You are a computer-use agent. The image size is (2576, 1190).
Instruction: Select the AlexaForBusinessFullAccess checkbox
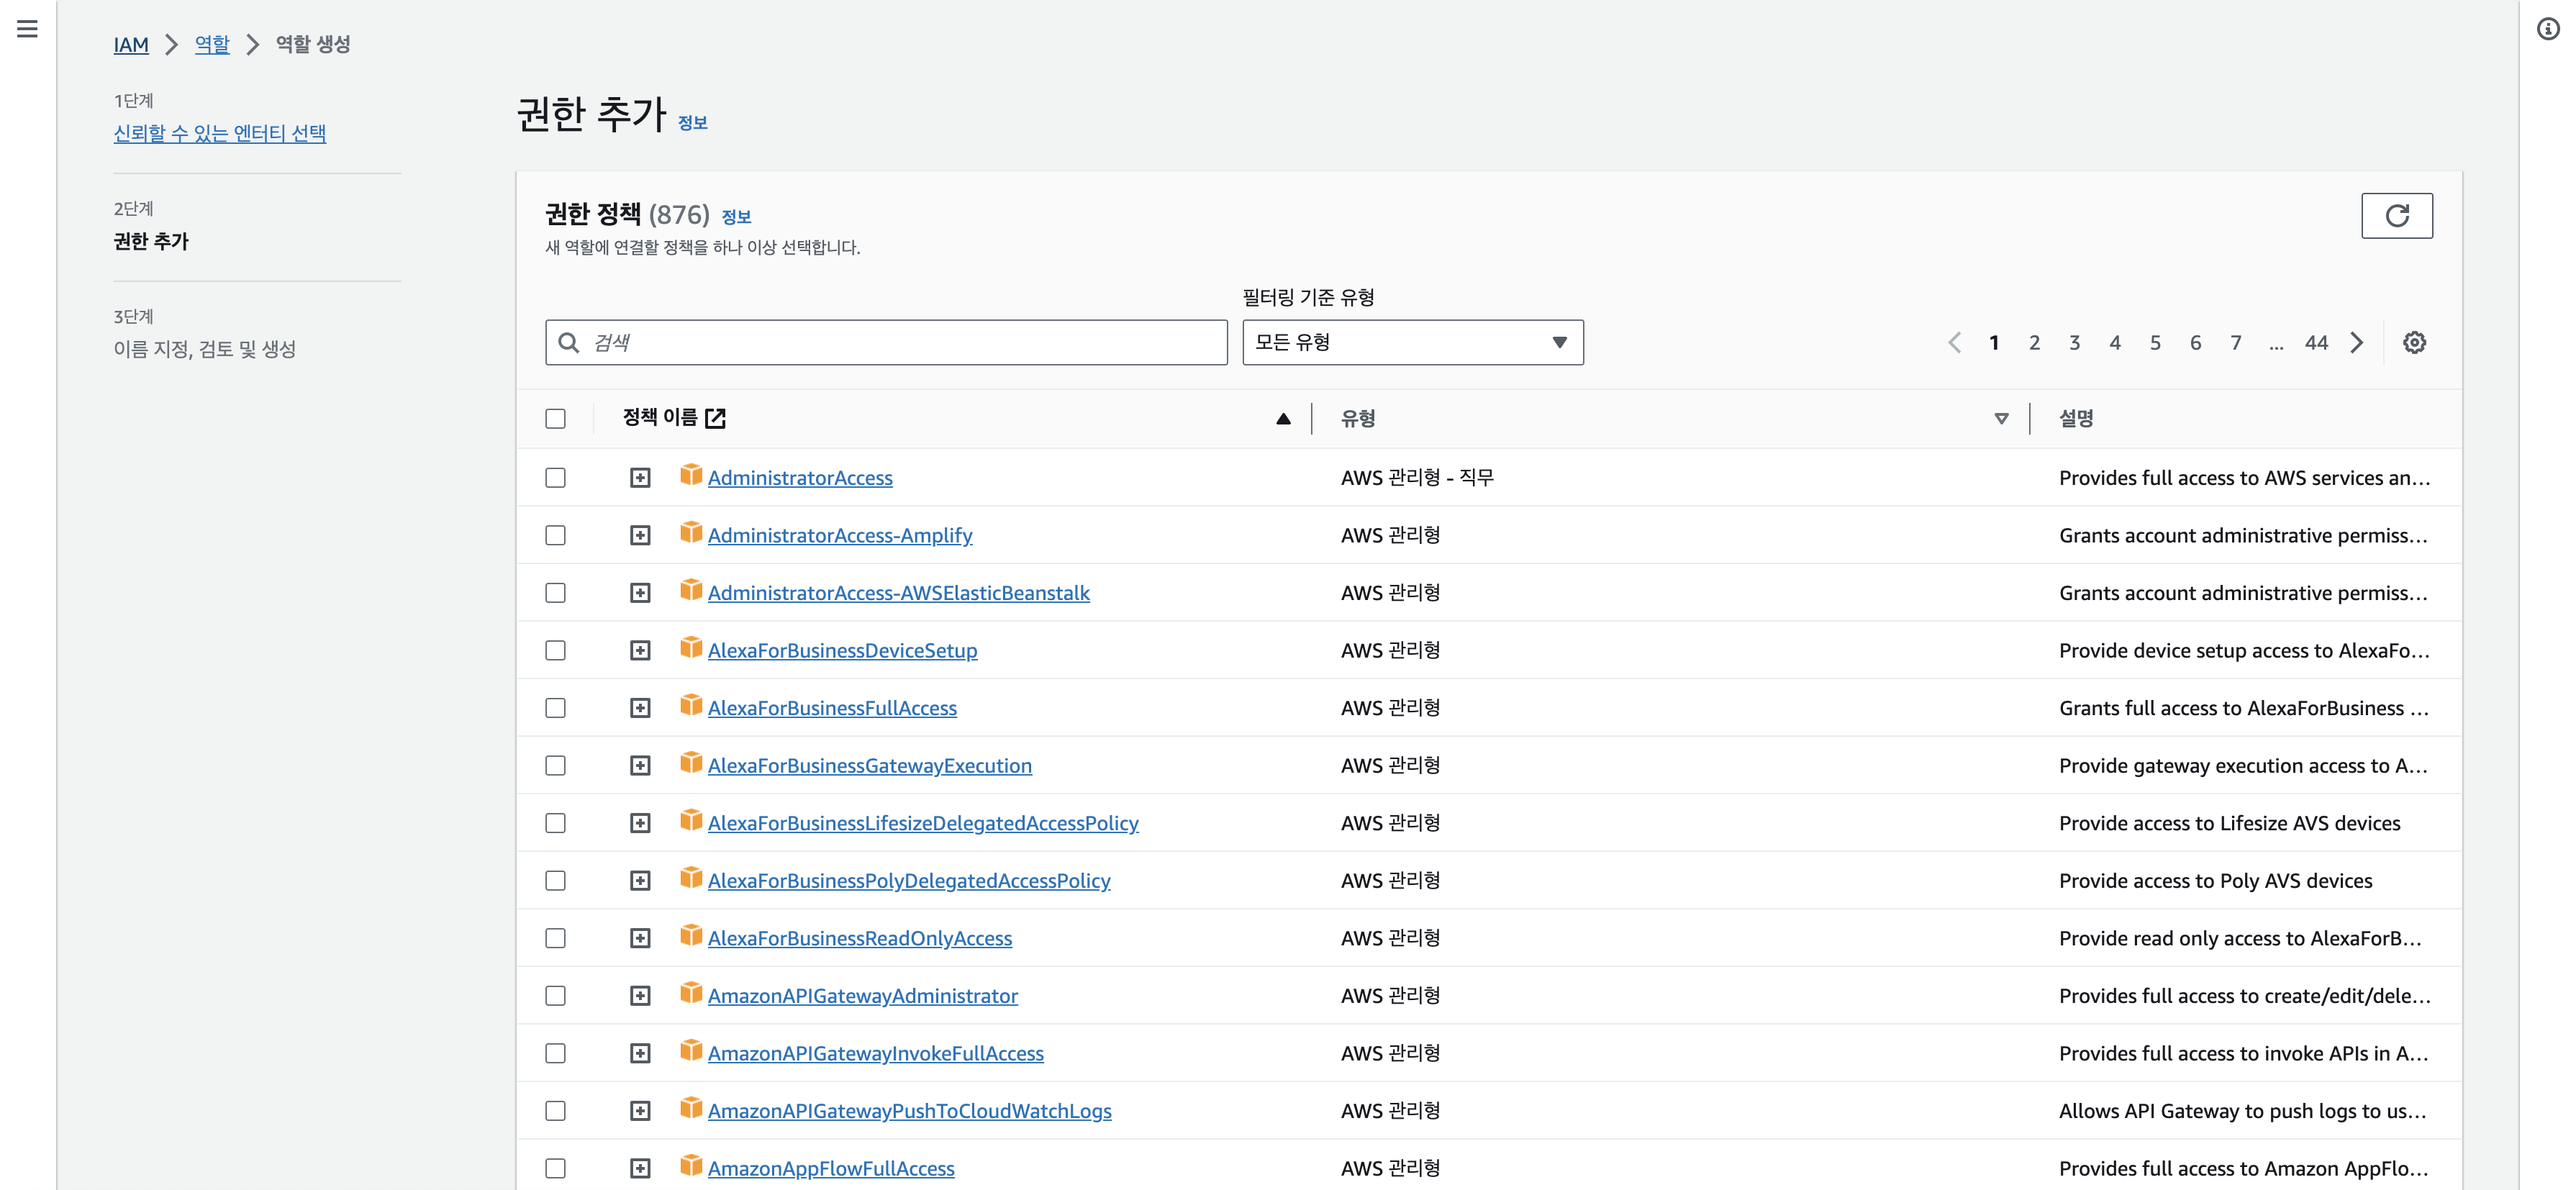pyautogui.click(x=555, y=708)
